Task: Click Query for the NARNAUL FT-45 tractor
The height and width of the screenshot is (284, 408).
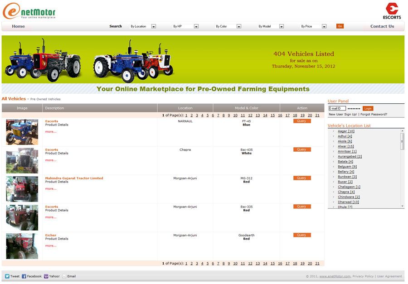Action: [302, 121]
